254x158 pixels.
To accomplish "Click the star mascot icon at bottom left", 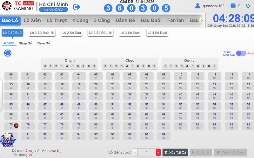I will coord(7,139).
